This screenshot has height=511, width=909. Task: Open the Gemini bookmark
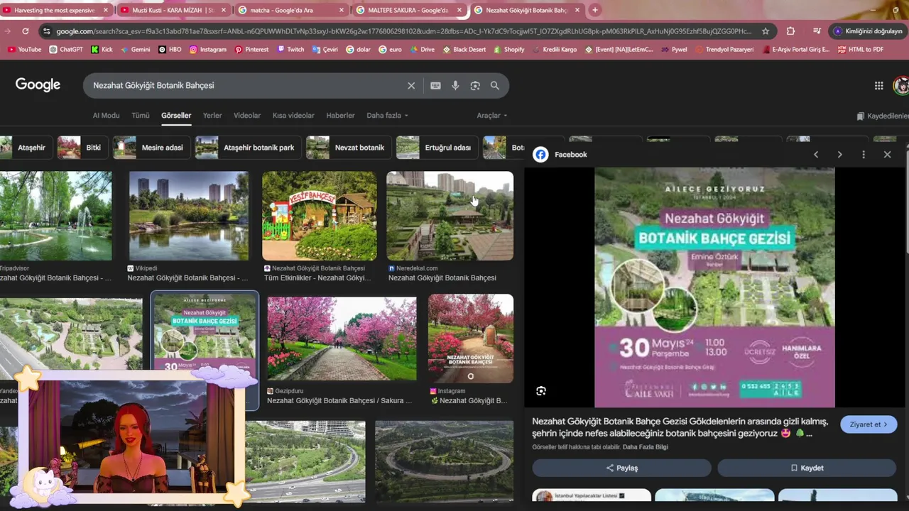coord(135,50)
